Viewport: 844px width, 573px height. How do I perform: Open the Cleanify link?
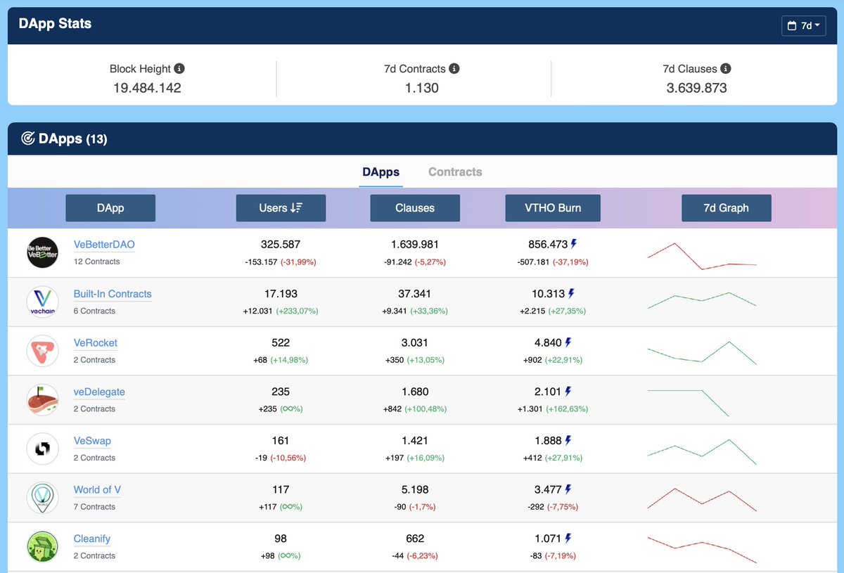92,539
